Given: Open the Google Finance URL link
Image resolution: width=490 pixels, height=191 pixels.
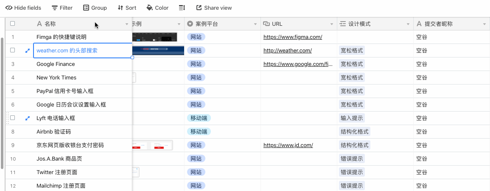Looking at the screenshot, I should [x=298, y=64].
